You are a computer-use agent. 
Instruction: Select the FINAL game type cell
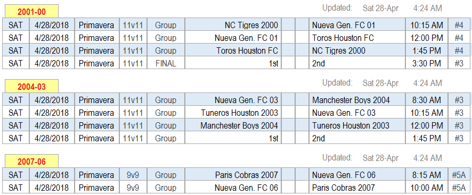166,63
